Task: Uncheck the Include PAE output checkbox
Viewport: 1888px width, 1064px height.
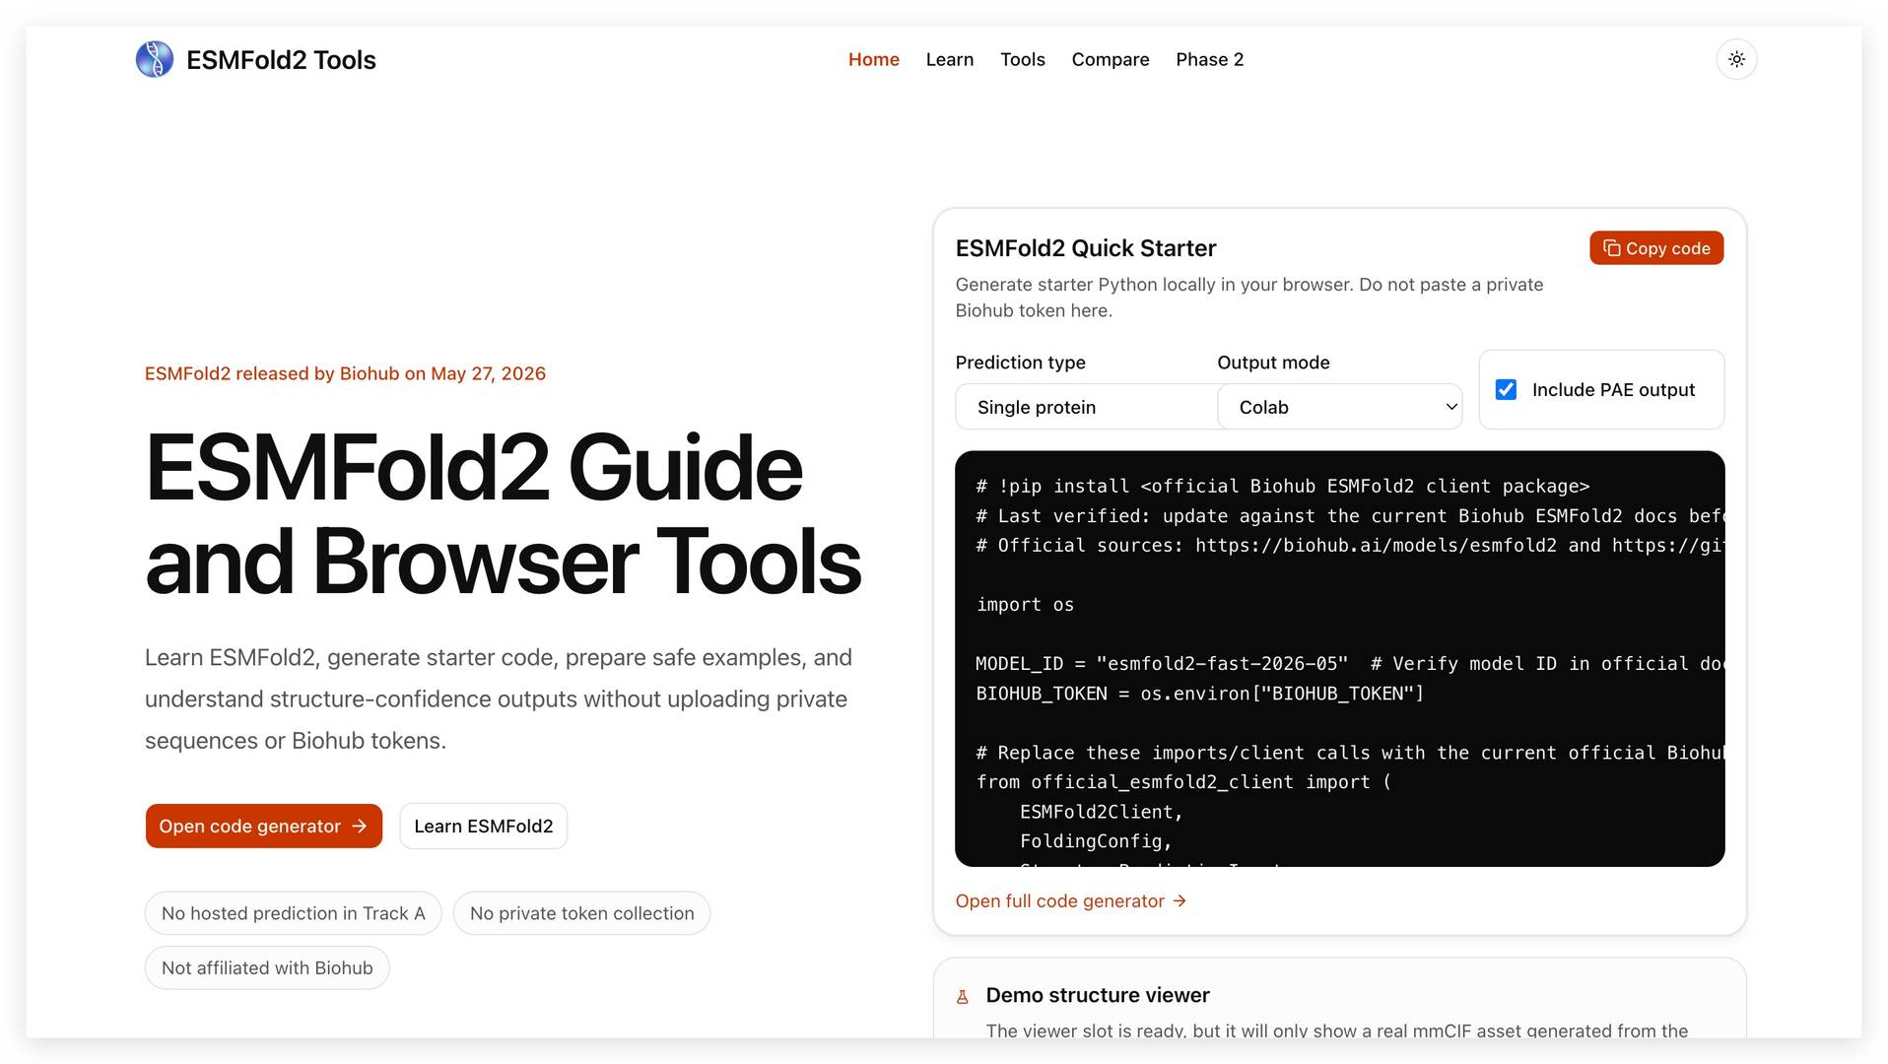Action: coord(1506,389)
